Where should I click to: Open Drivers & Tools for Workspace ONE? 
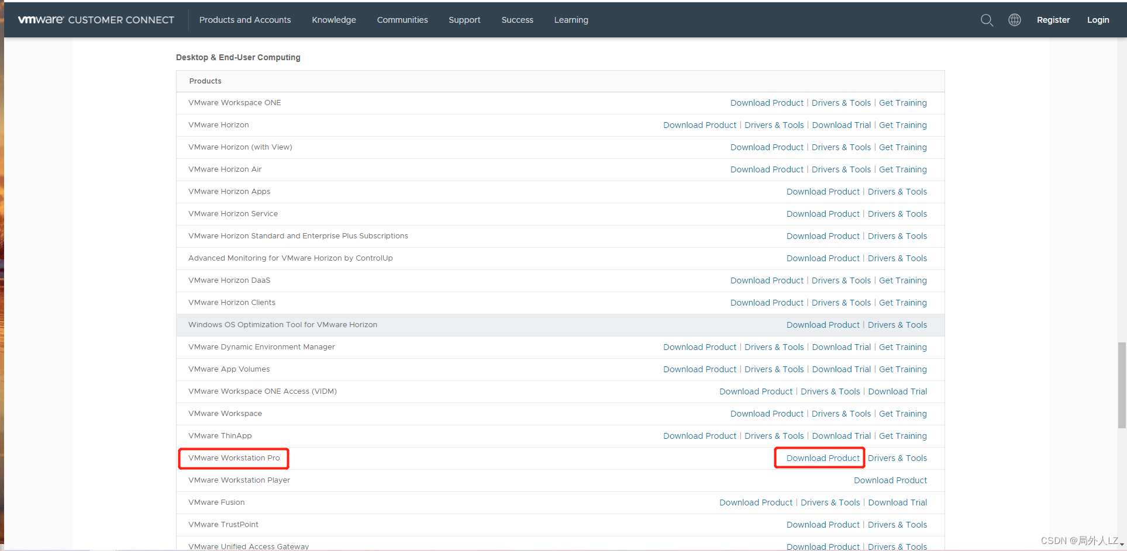[841, 103]
